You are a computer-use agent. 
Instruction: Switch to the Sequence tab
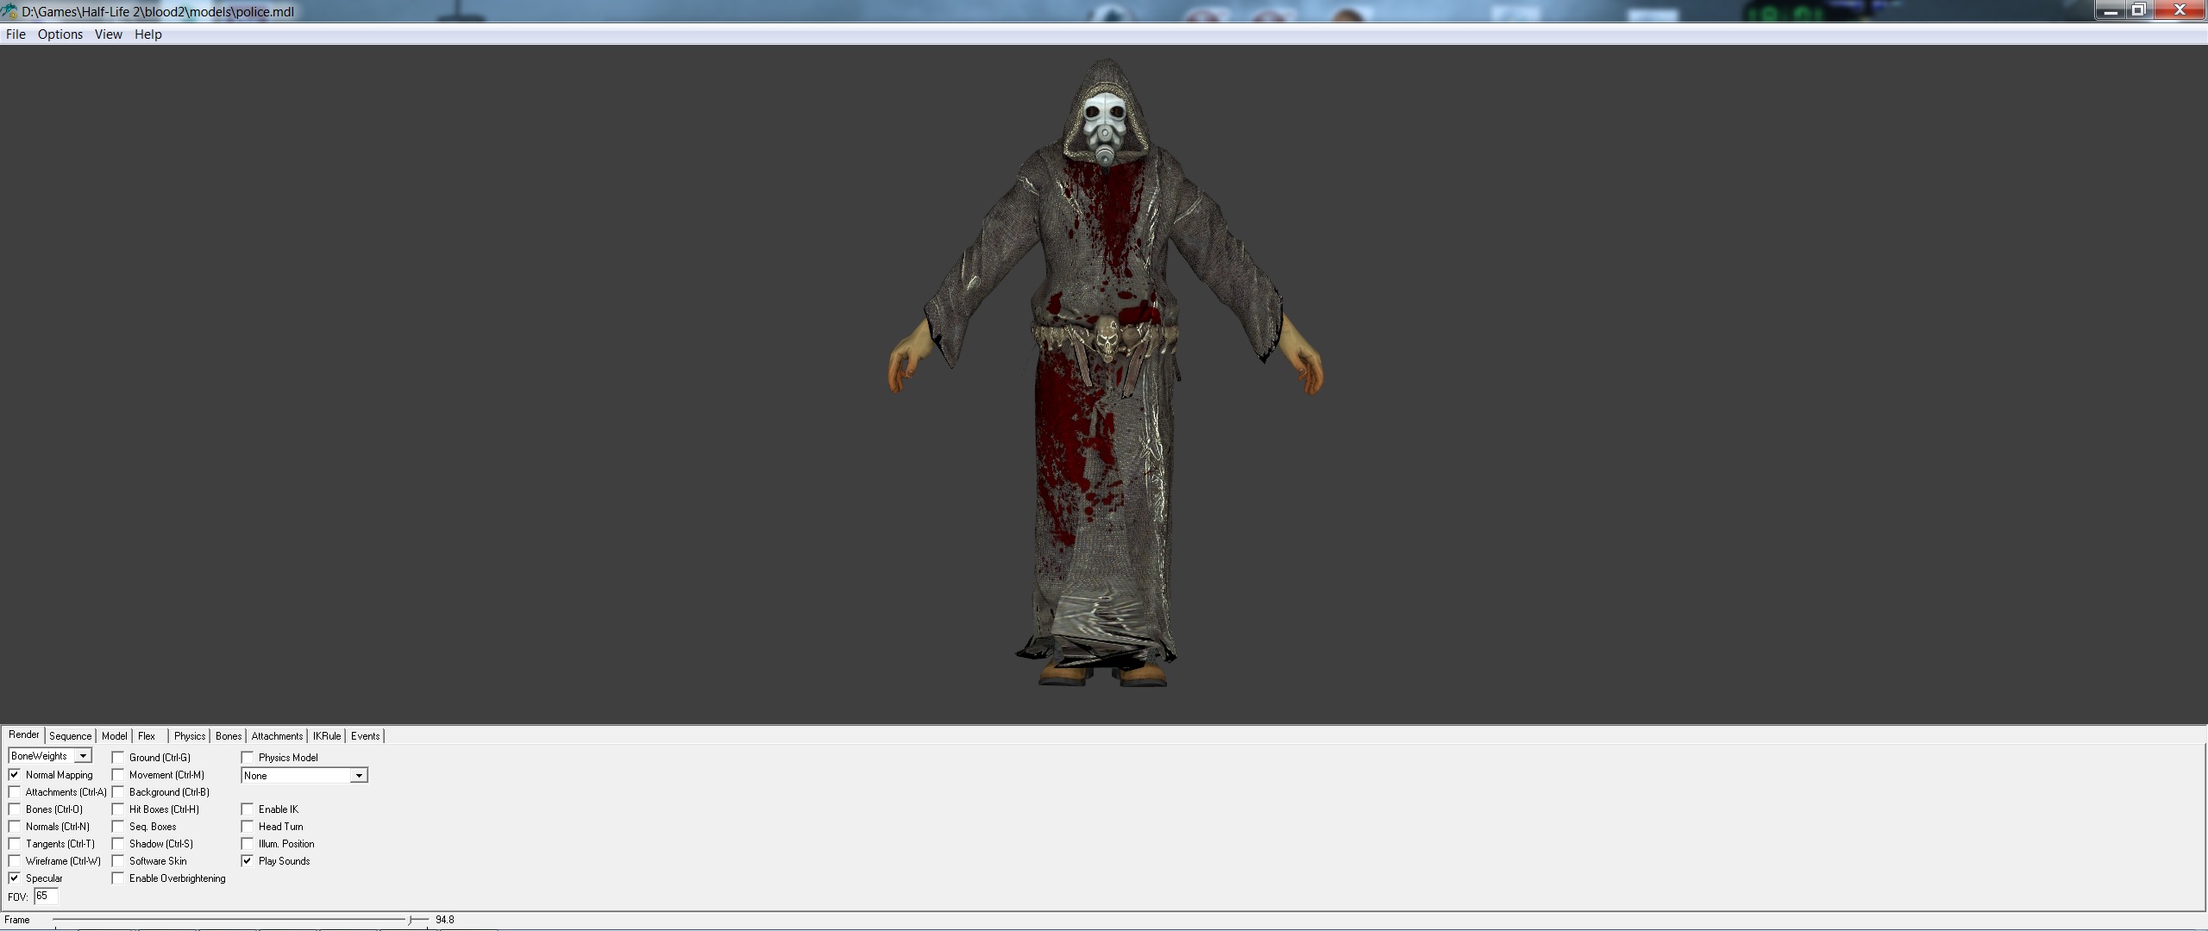(x=70, y=736)
